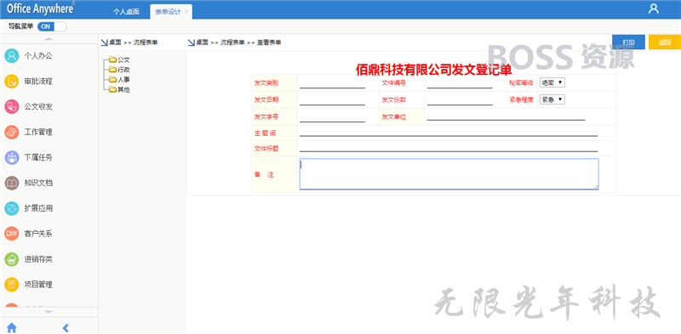The height and width of the screenshot is (334, 681).
Task: Toggle the 导航菜单 ON switch
Action: coord(52,26)
